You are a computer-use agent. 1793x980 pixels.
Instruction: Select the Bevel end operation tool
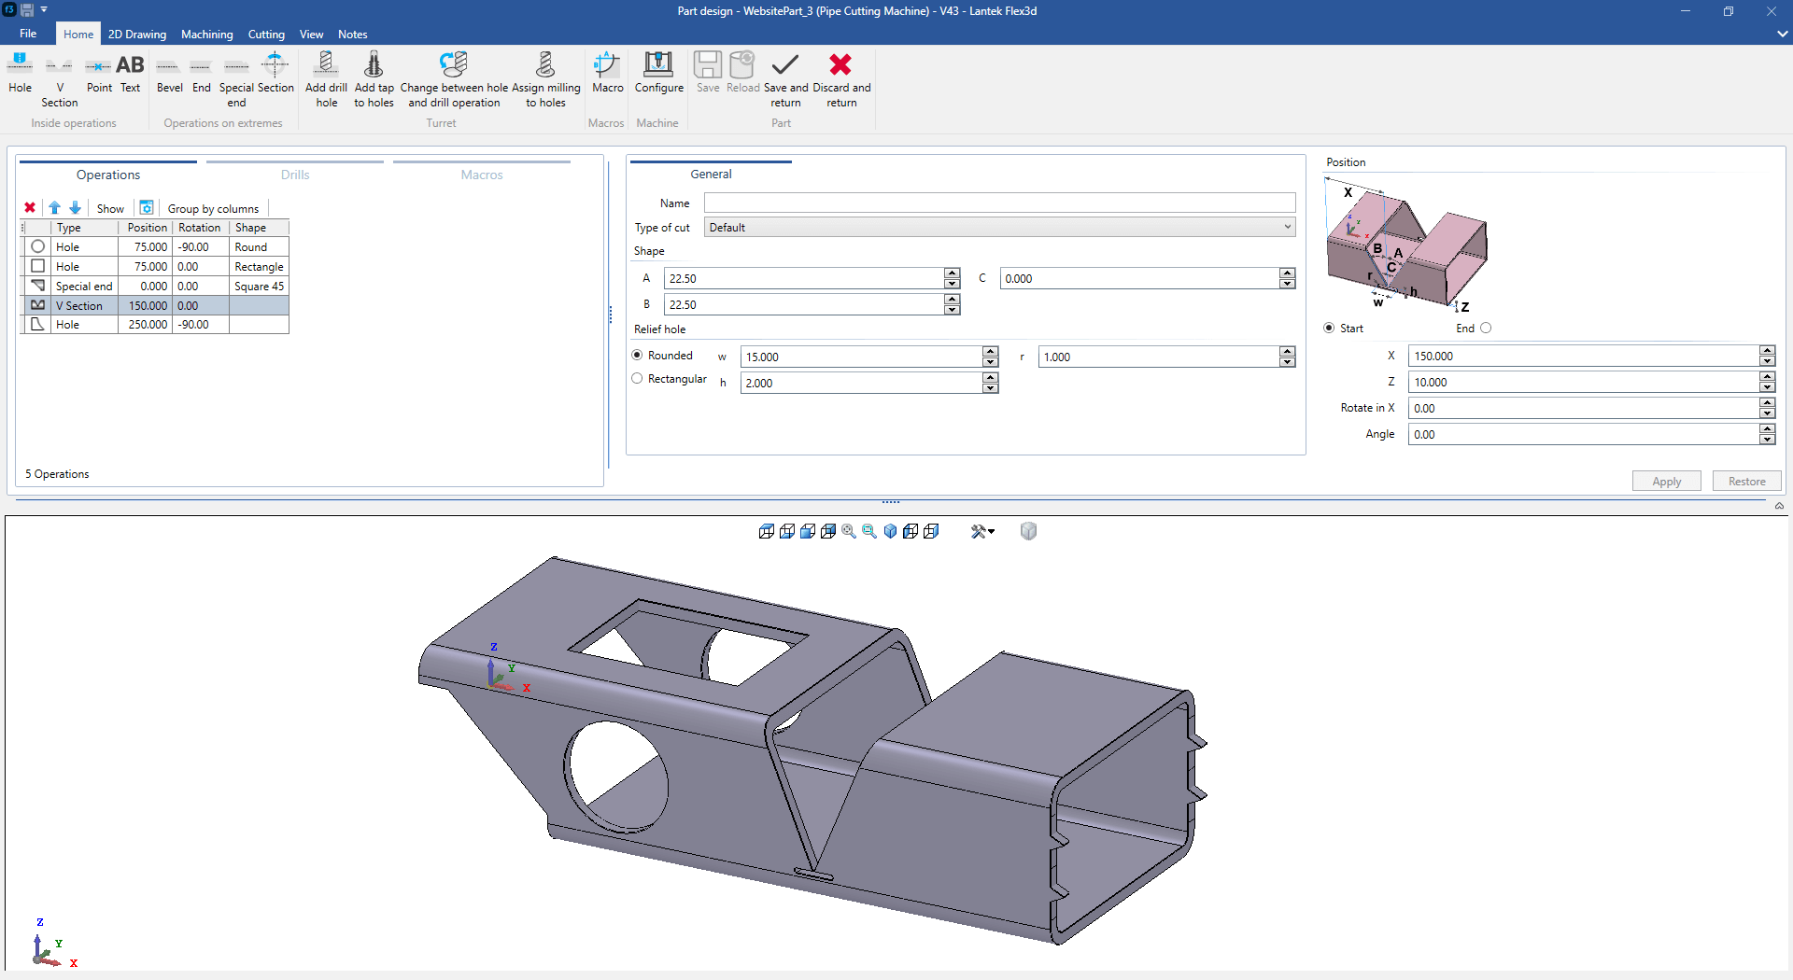pyautogui.click(x=169, y=75)
